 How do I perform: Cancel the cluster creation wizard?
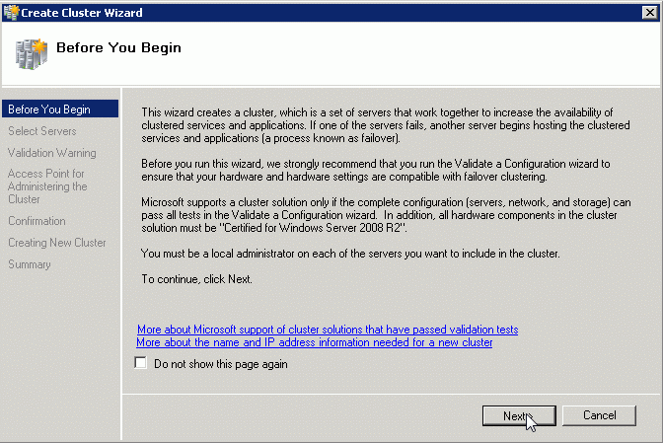pos(599,415)
